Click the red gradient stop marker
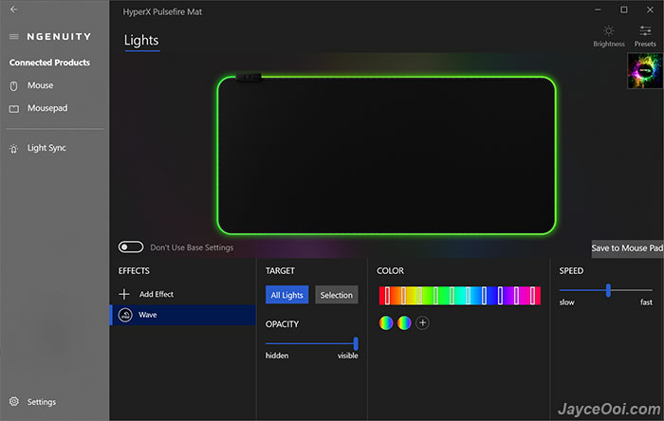The height and width of the screenshot is (421, 664). pyautogui.click(x=387, y=295)
